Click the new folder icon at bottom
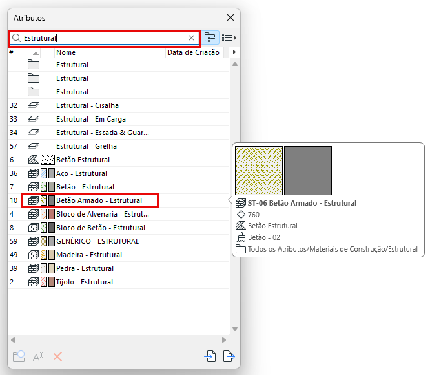430x375 pixels. (x=19, y=356)
